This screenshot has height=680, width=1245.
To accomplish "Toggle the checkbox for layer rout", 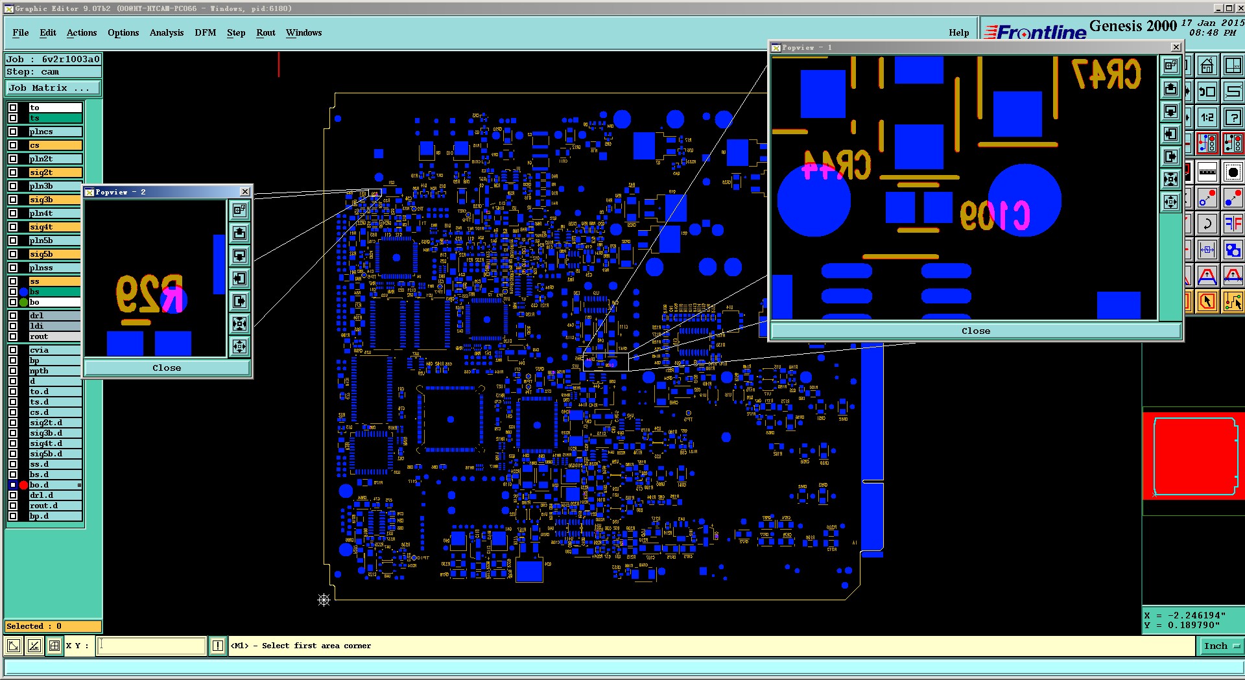I will click(13, 336).
